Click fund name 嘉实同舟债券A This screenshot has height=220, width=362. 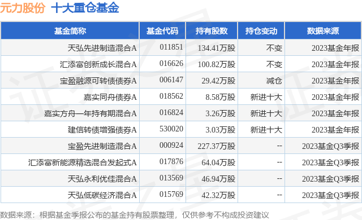[110, 97]
